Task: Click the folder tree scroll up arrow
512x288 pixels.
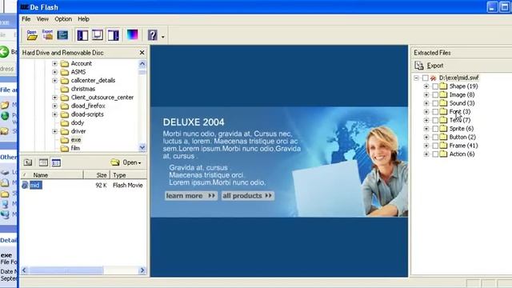Action: tap(142, 64)
